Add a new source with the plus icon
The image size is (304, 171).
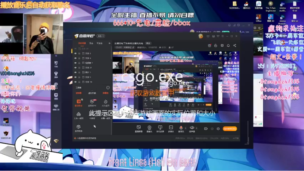click(x=109, y=43)
